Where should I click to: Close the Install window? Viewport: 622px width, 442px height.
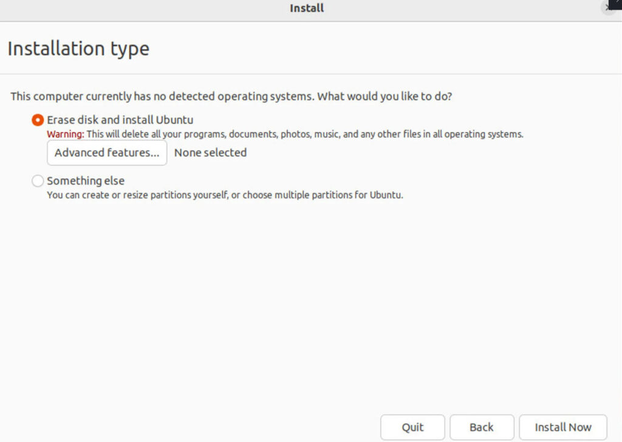click(608, 7)
